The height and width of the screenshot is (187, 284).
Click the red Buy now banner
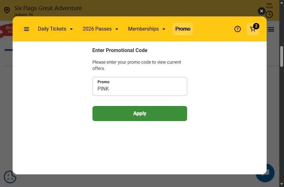[6, 30]
